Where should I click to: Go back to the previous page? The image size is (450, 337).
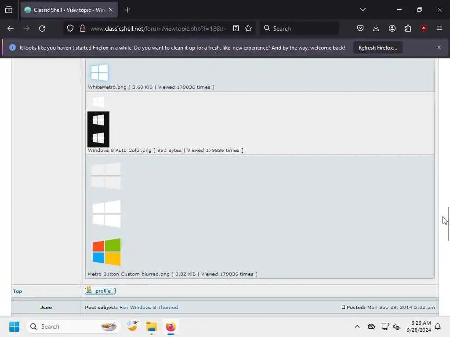[11, 29]
